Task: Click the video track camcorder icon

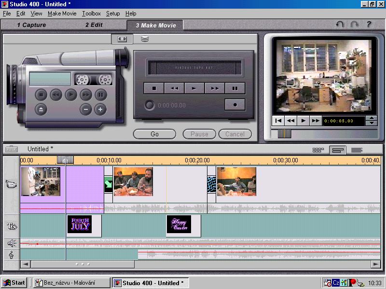Action: point(11,184)
